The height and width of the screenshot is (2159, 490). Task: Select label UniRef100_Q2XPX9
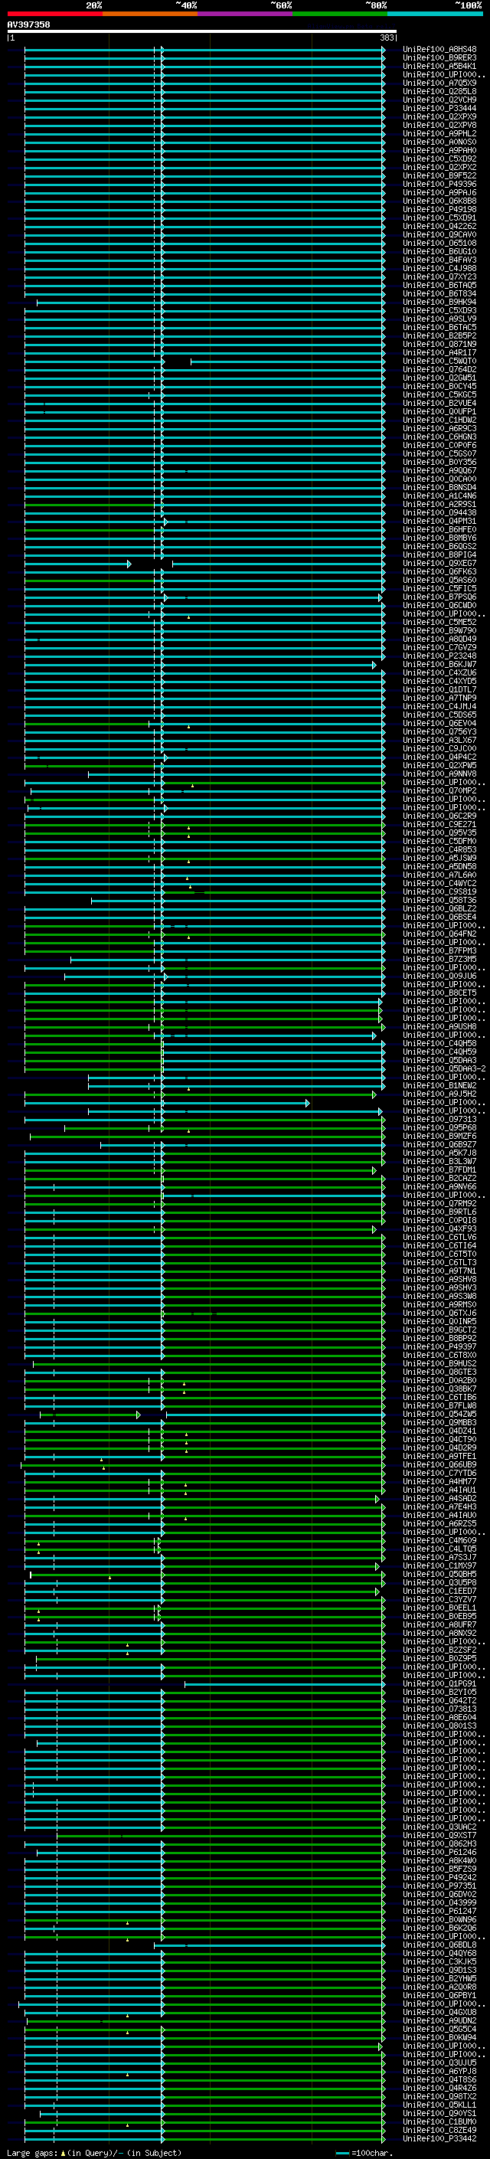439,116
